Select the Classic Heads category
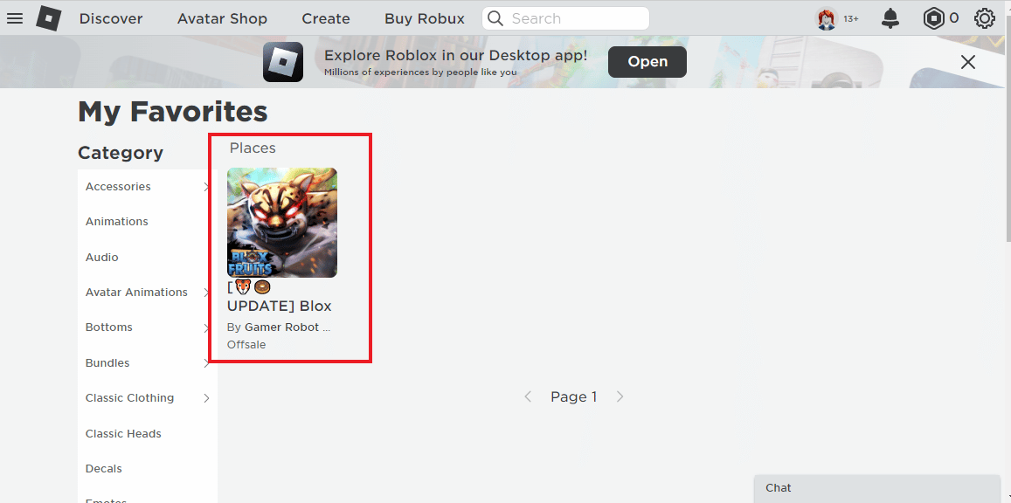The height and width of the screenshot is (503, 1011). 123,434
